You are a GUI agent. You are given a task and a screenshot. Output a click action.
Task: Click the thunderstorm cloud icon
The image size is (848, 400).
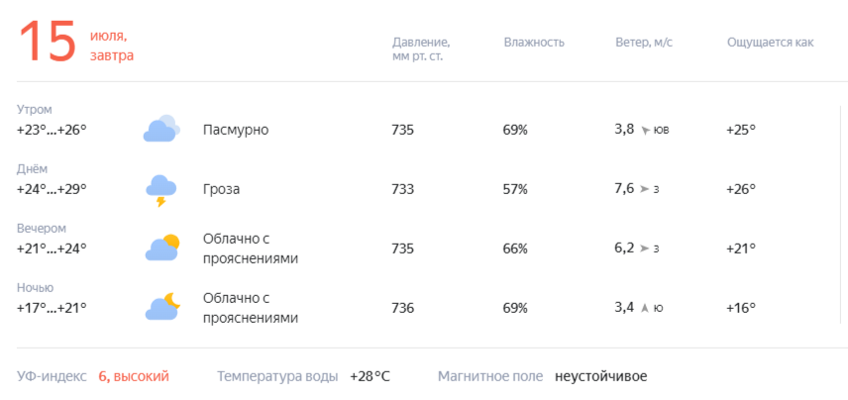[161, 191]
